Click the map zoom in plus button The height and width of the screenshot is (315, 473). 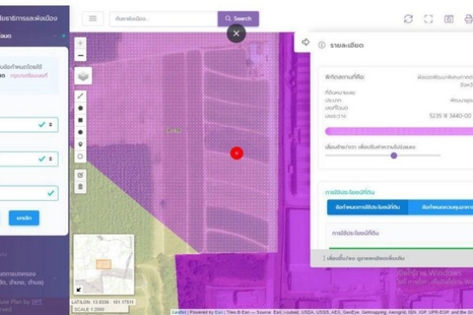[80, 43]
